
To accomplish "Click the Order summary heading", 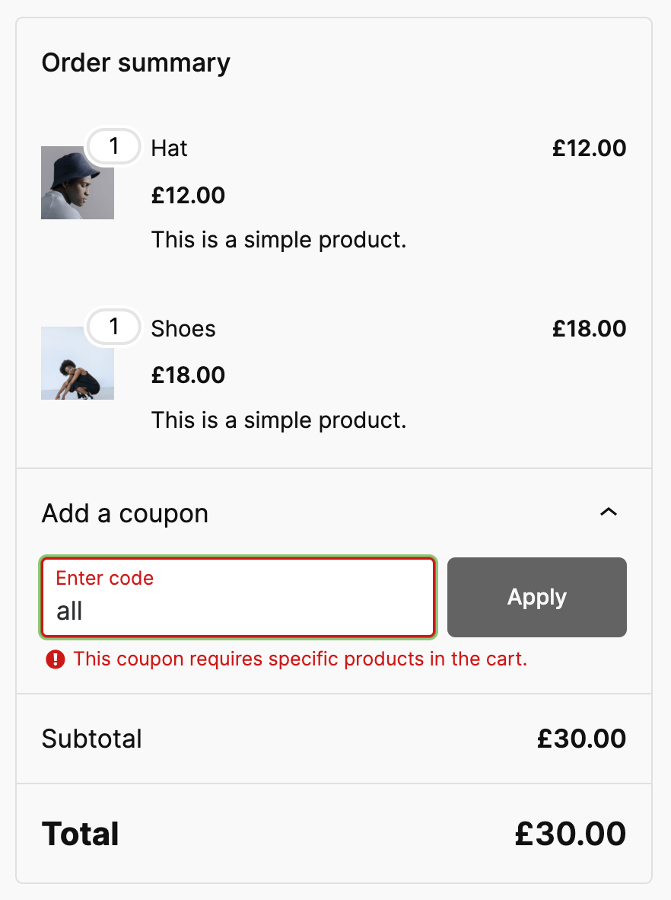I will coord(136,62).
